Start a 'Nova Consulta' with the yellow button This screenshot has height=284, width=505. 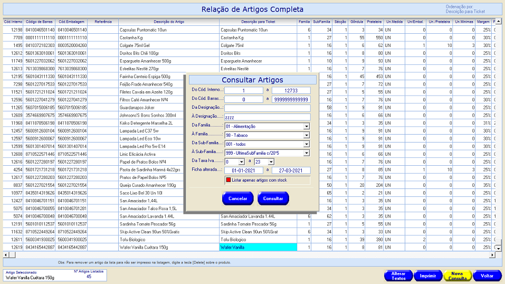coord(458,276)
